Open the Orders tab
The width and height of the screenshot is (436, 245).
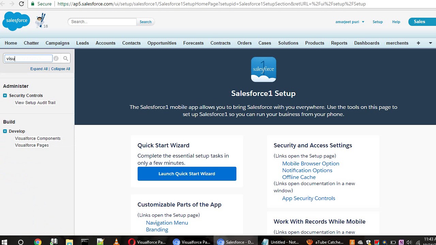pyautogui.click(x=245, y=43)
